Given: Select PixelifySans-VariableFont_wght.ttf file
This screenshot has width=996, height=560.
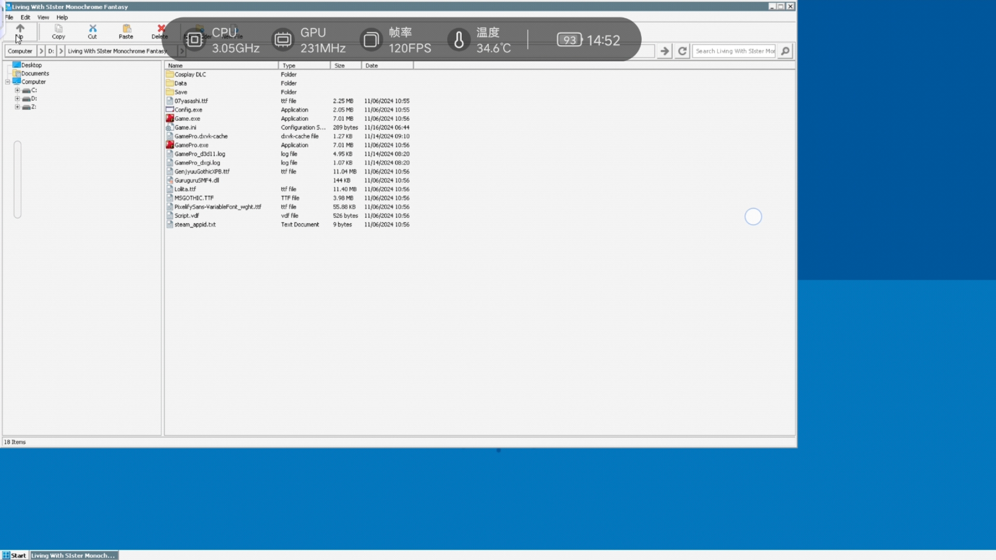Looking at the screenshot, I should coord(218,206).
